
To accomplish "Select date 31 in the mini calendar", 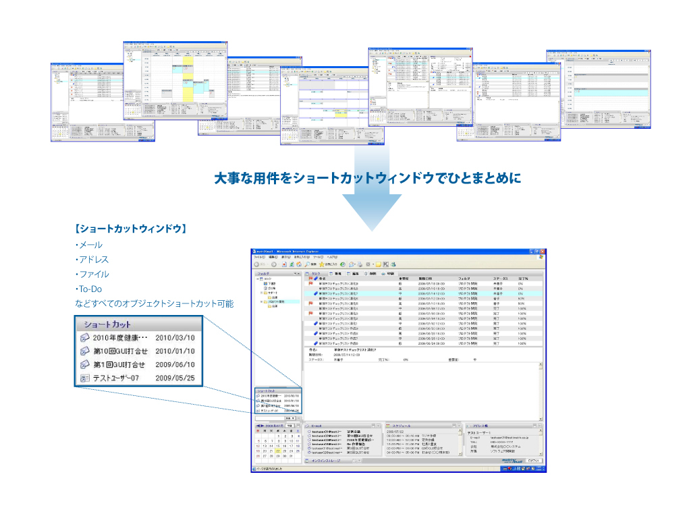I will pyautogui.click(x=292, y=456).
